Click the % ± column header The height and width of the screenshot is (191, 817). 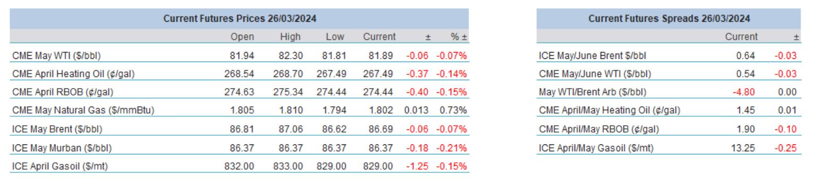(x=459, y=37)
